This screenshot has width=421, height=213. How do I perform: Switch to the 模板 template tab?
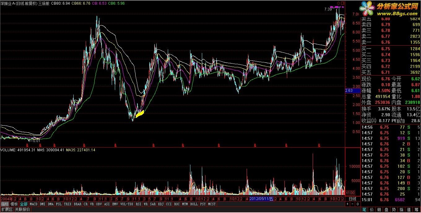point(14,204)
